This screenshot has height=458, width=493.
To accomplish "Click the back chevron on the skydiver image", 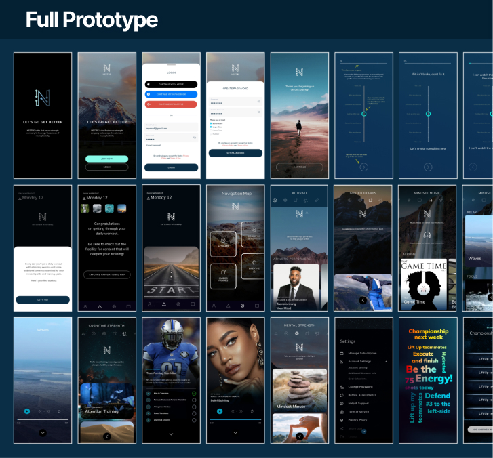I will [x=363, y=300].
